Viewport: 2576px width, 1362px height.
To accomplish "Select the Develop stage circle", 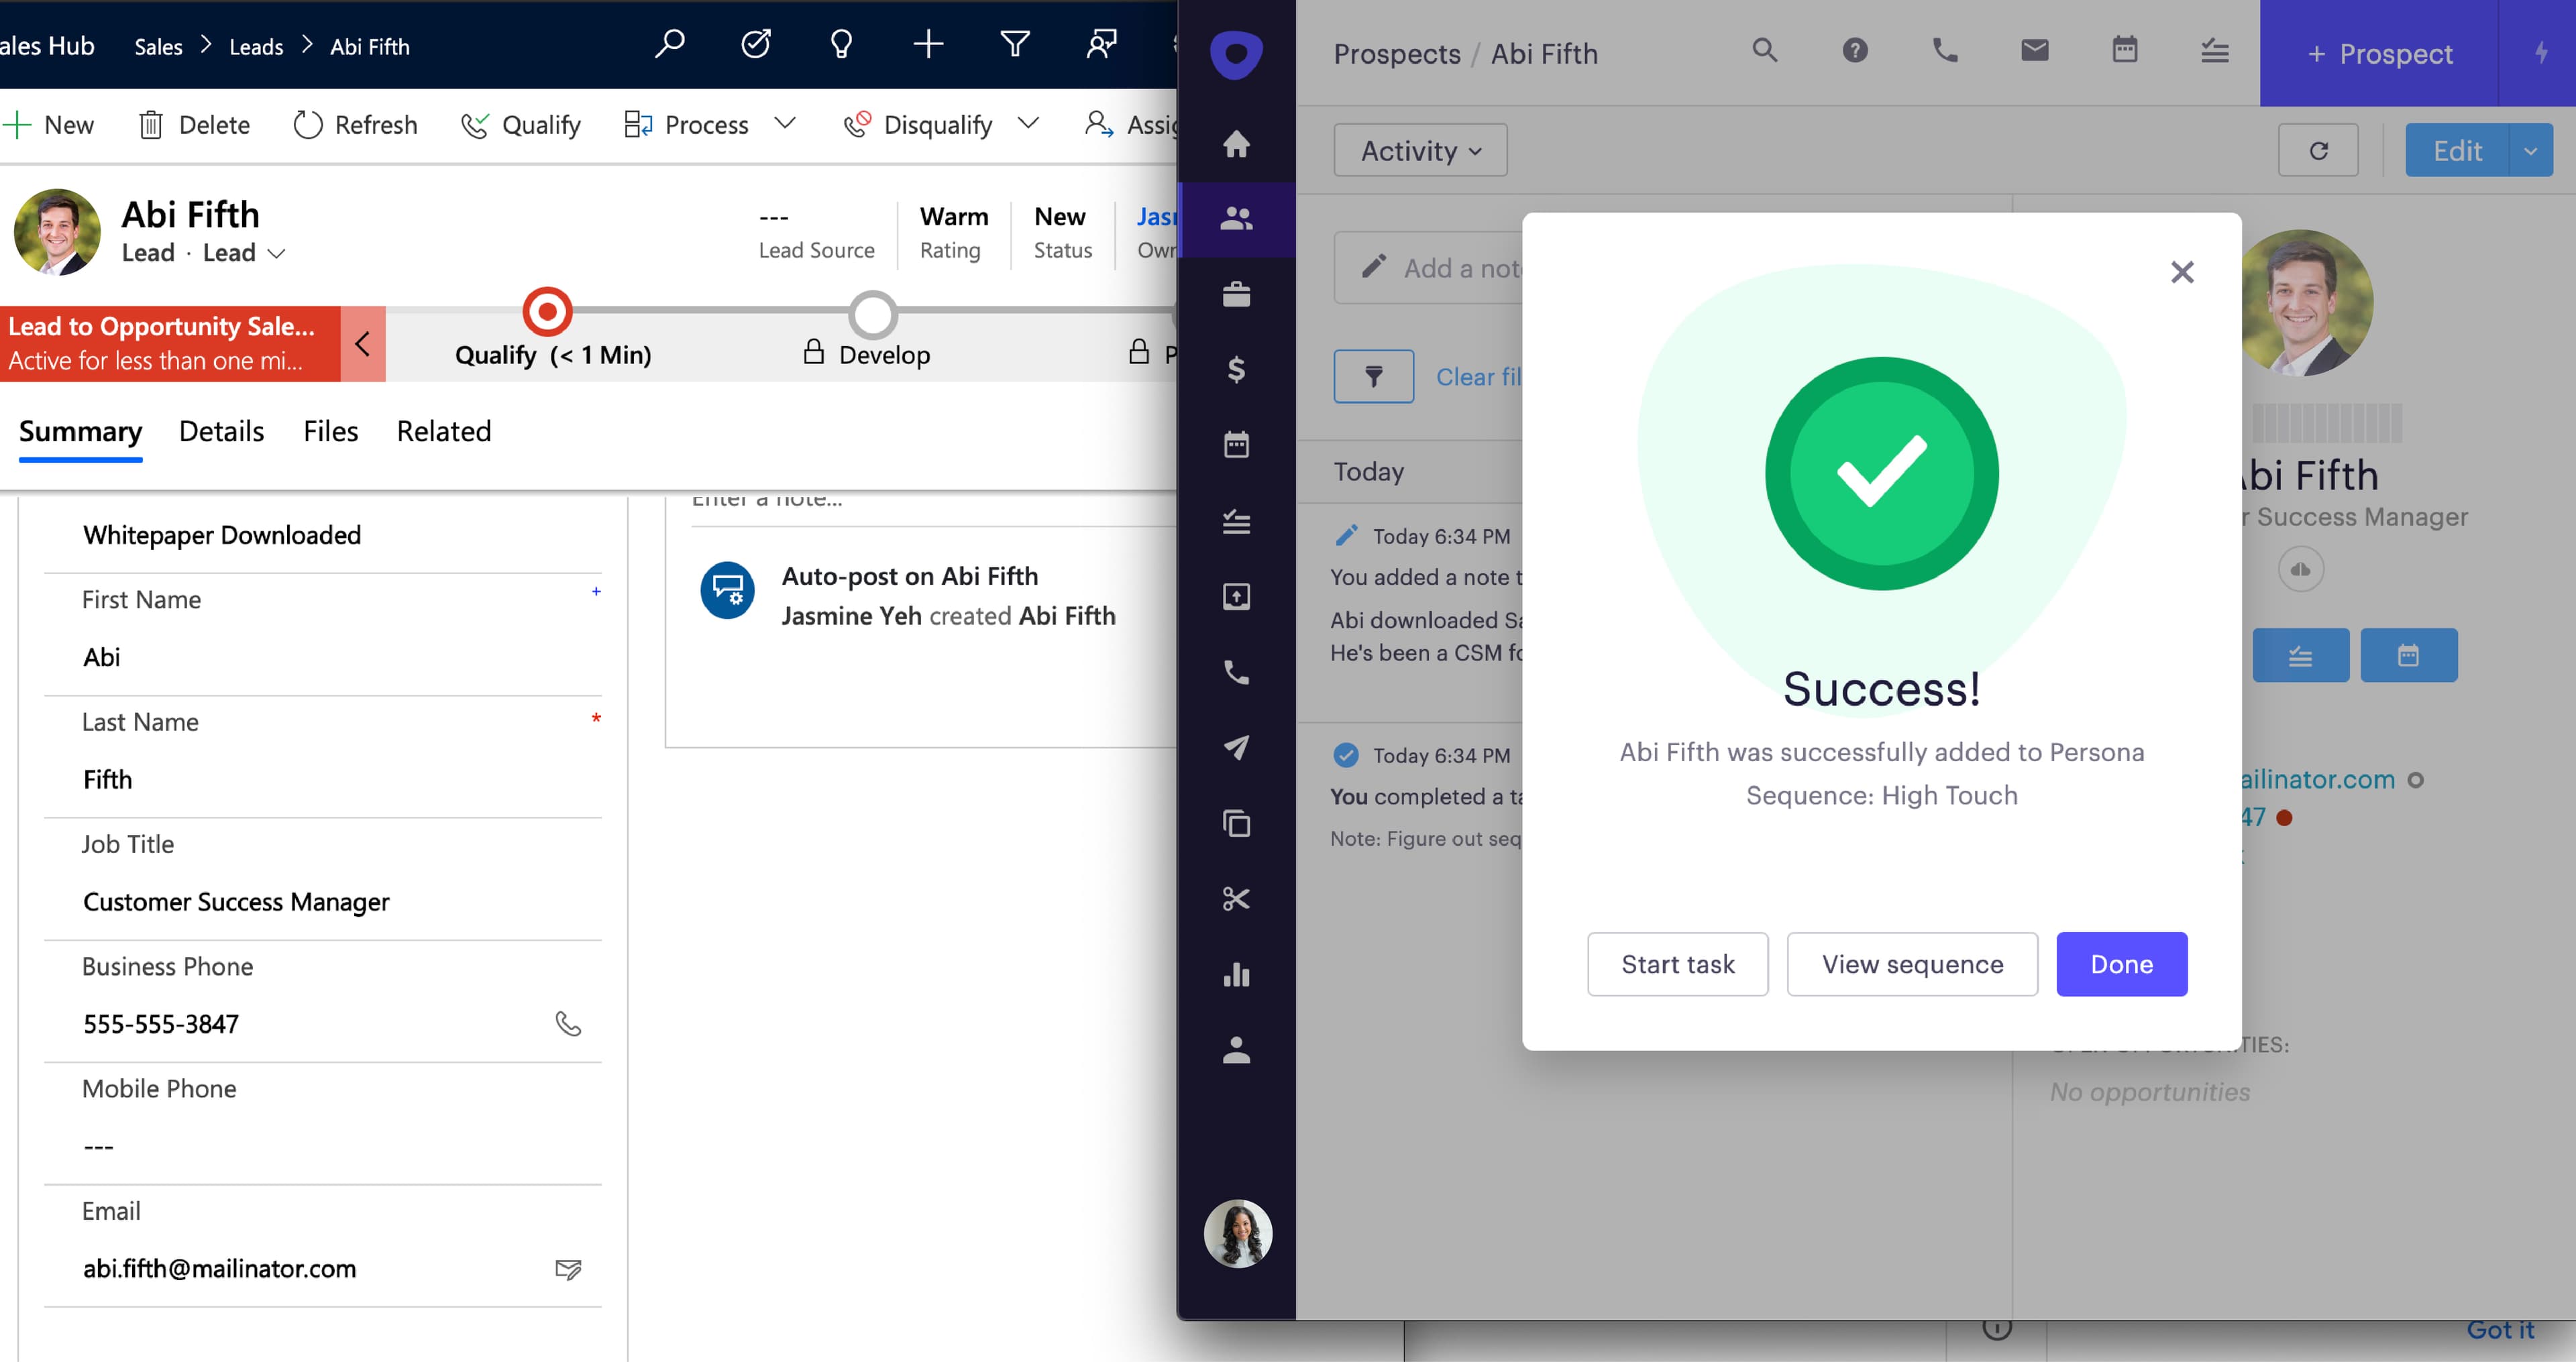I will (x=873, y=315).
